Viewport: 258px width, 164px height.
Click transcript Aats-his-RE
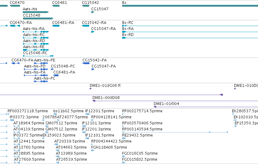(x=36, y=50)
